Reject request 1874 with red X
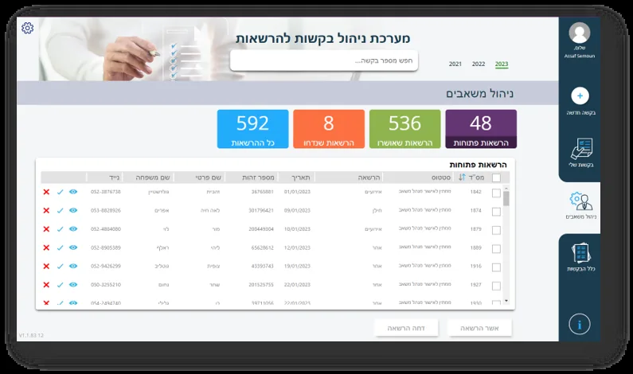This screenshot has height=374, width=633. 46,211
